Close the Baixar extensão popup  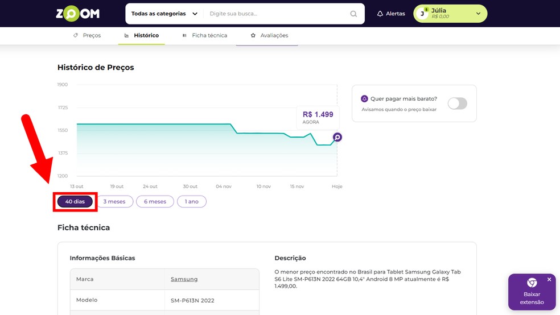coord(549,279)
